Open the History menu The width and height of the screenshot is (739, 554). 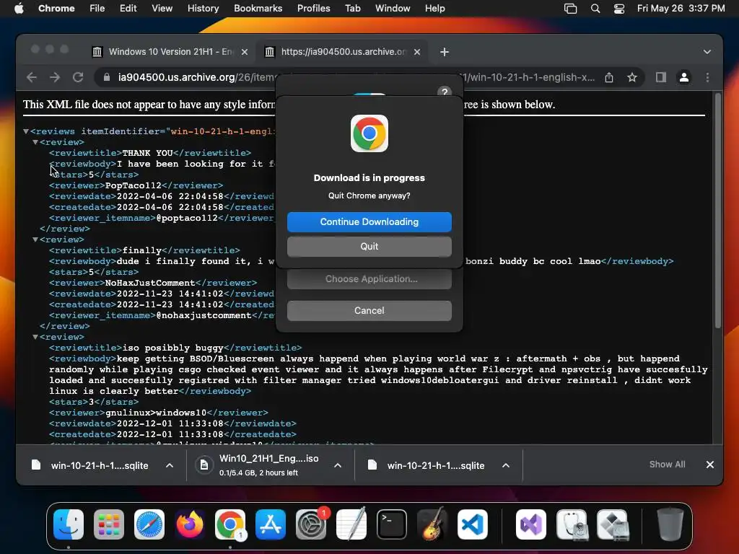(x=203, y=8)
